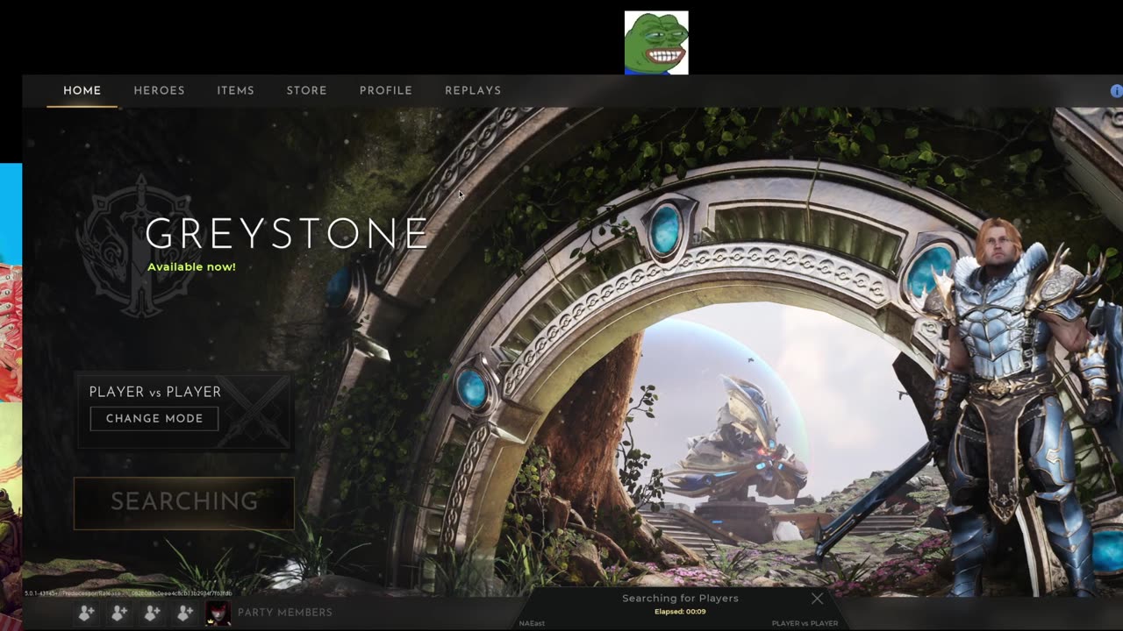The height and width of the screenshot is (631, 1123).
Task: Go to the ITEMS tab
Action: [235, 90]
